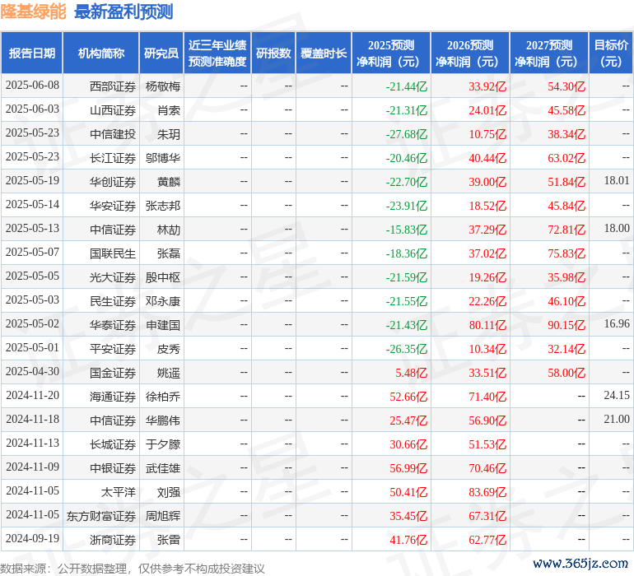
Task: Click the 2026预测净利润 column header
Action: [470, 53]
